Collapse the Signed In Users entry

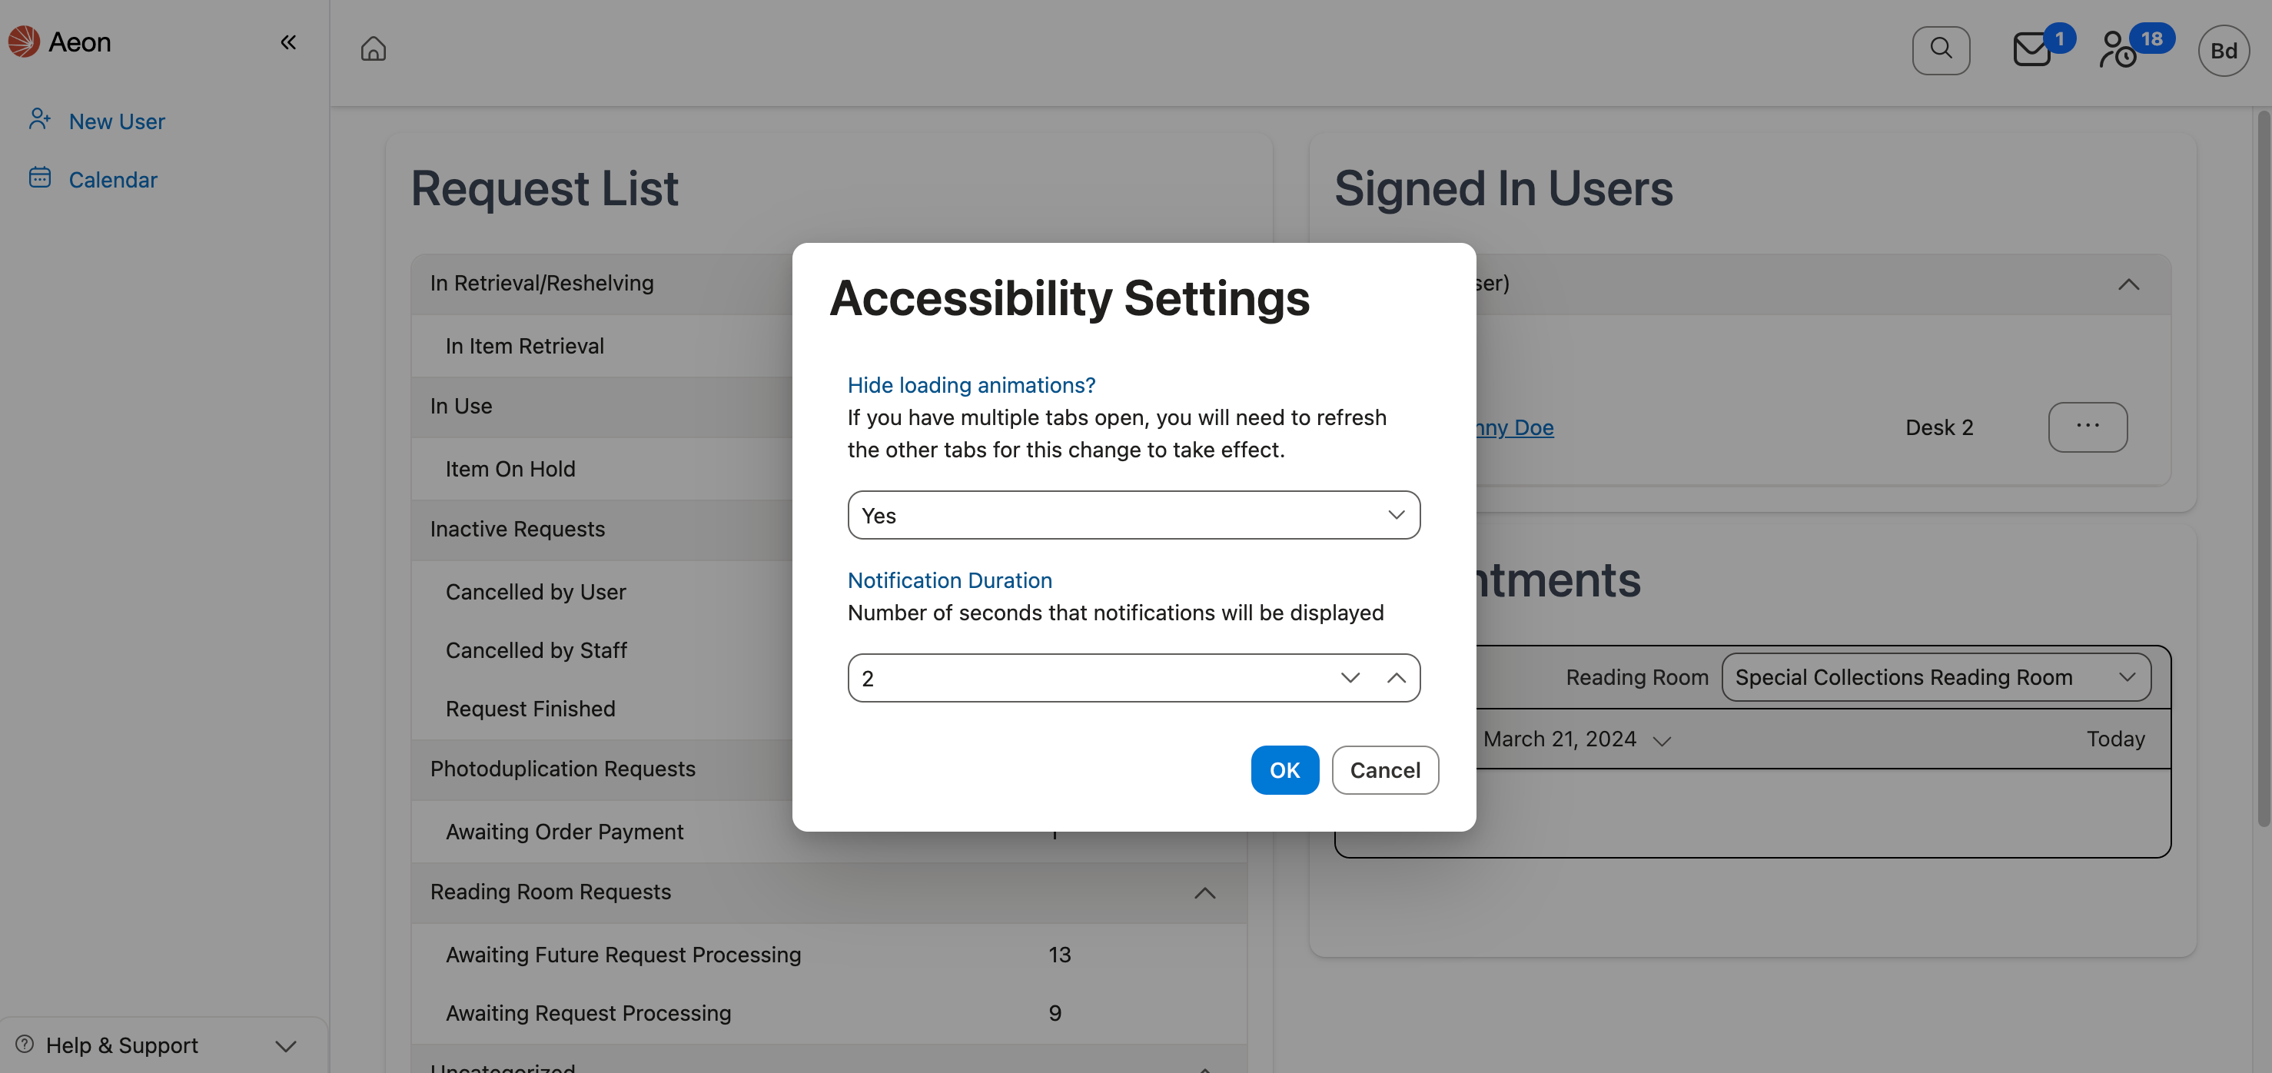click(2129, 284)
